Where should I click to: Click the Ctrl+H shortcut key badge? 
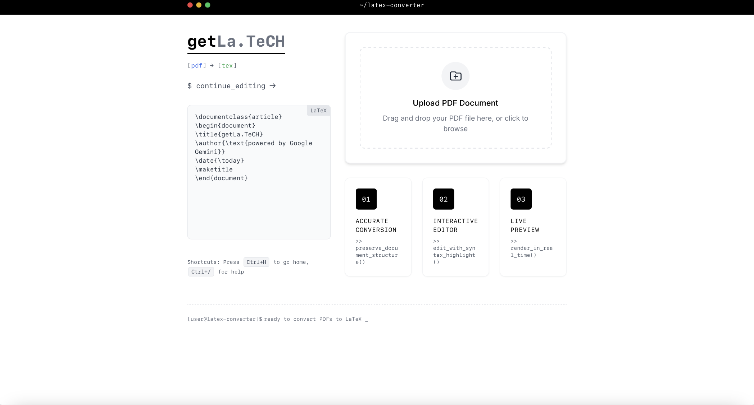256,262
